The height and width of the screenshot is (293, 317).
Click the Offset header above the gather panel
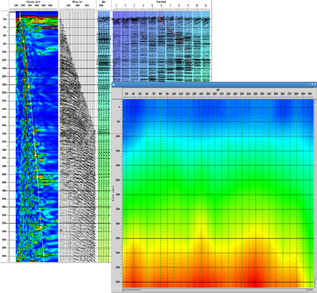click(x=77, y=2)
